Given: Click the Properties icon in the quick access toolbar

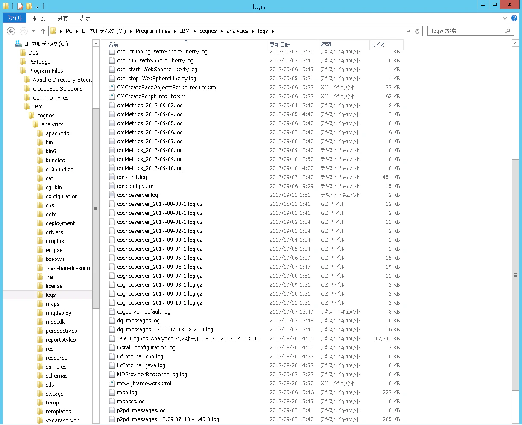Looking at the screenshot, I should pos(19,6).
